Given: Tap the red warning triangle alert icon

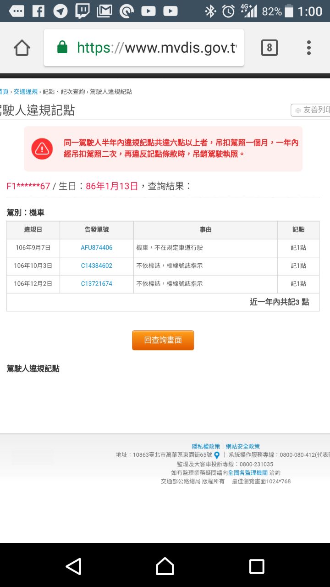Looking at the screenshot, I should coord(42,149).
